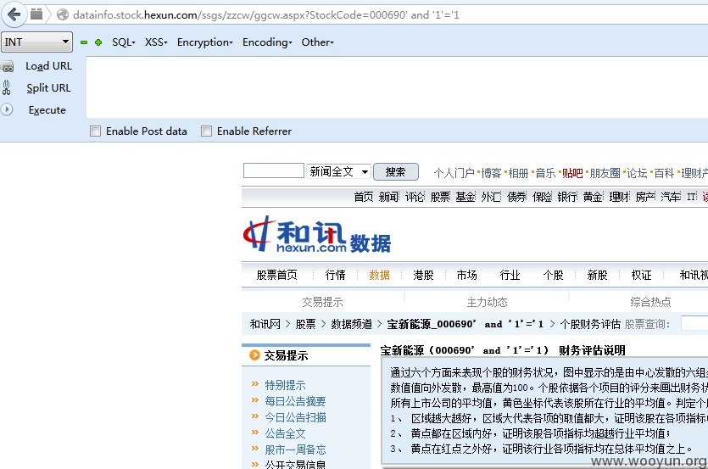Click the orange arrow icon beside 交易提示
708x469 pixels.
pyautogui.click(x=254, y=355)
